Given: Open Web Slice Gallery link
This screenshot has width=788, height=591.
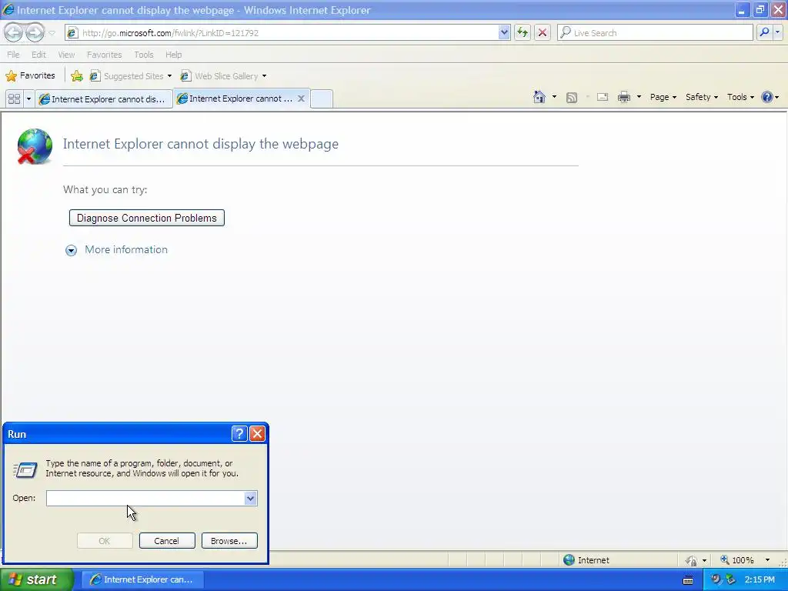Looking at the screenshot, I should pos(224,76).
